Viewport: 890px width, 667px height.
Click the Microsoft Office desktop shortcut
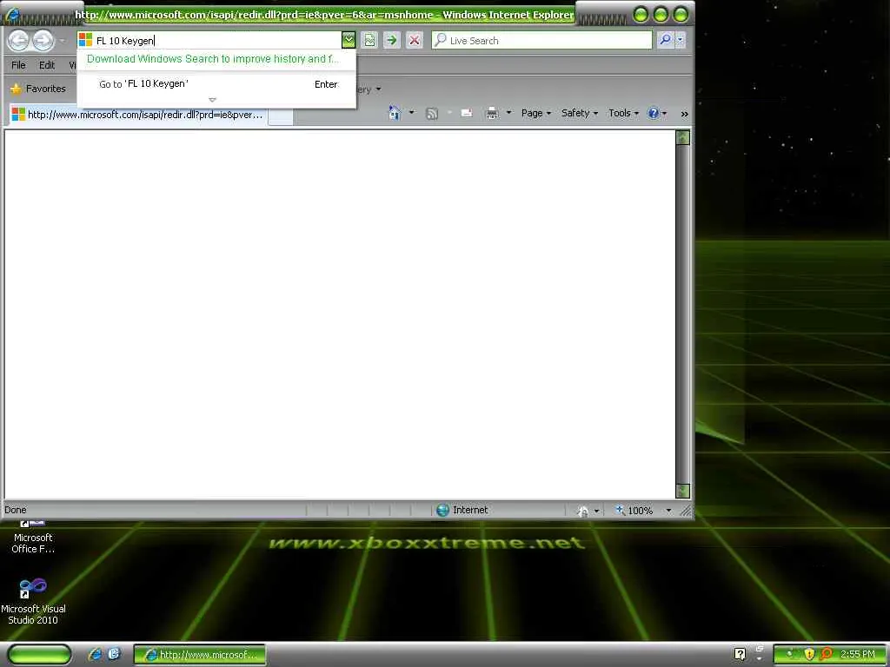[33, 536]
